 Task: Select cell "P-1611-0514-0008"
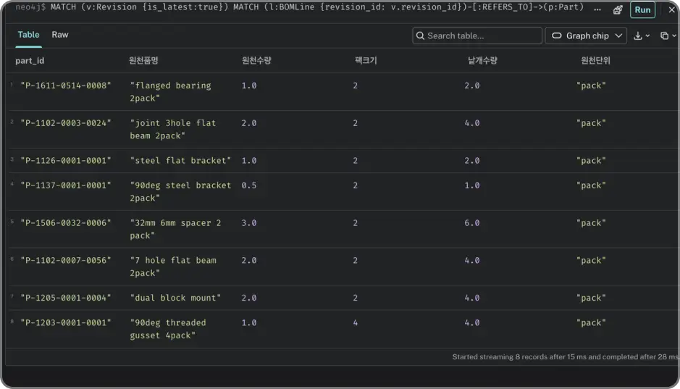pos(66,85)
